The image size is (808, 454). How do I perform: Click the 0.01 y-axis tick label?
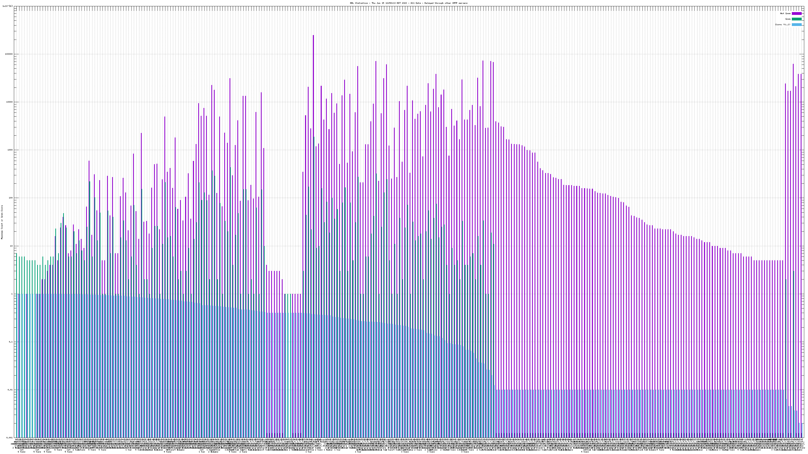coord(11,390)
